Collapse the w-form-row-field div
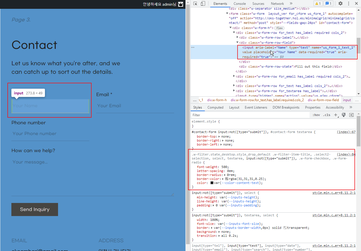Image resolution: width=361 pixels, height=251 pixels. tap(238, 42)
